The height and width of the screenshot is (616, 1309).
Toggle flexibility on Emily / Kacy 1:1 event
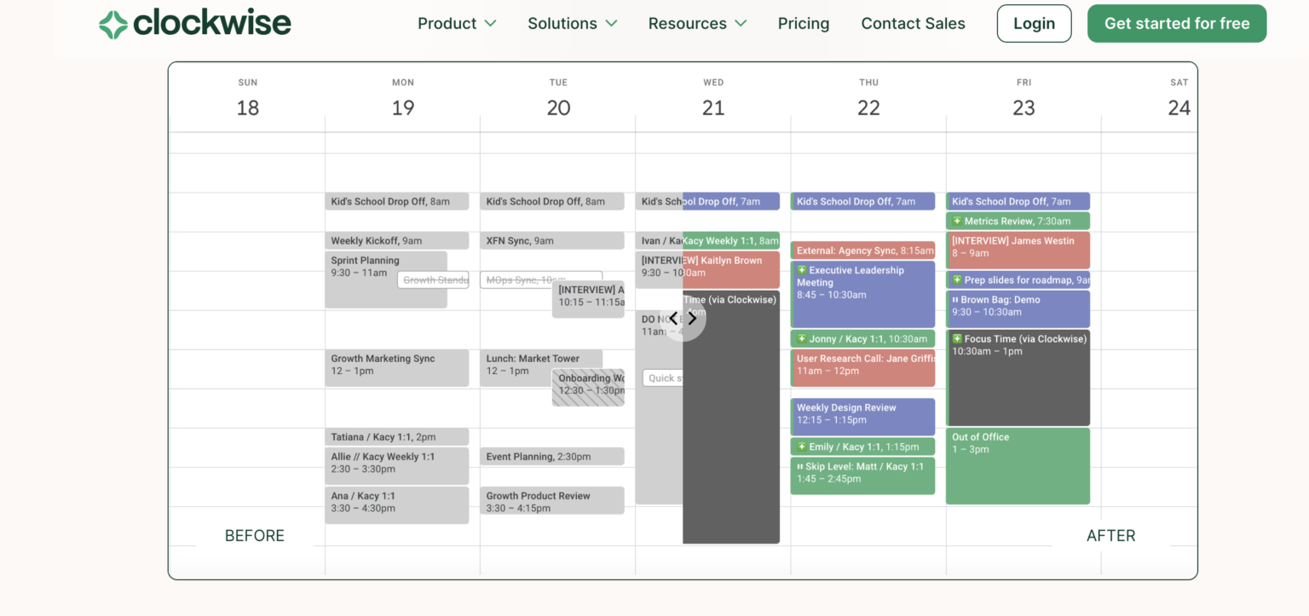803,446
